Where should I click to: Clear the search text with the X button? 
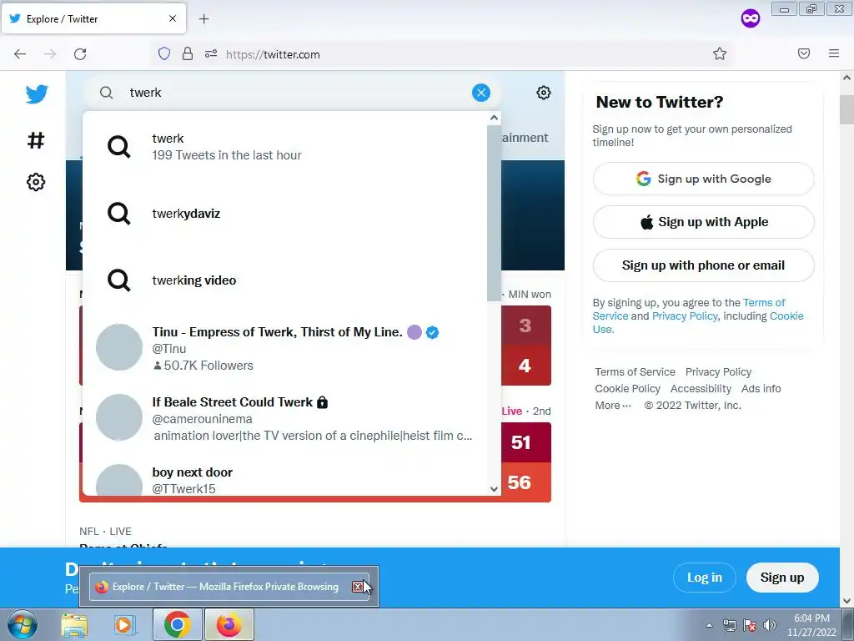[x=481, y=93]
